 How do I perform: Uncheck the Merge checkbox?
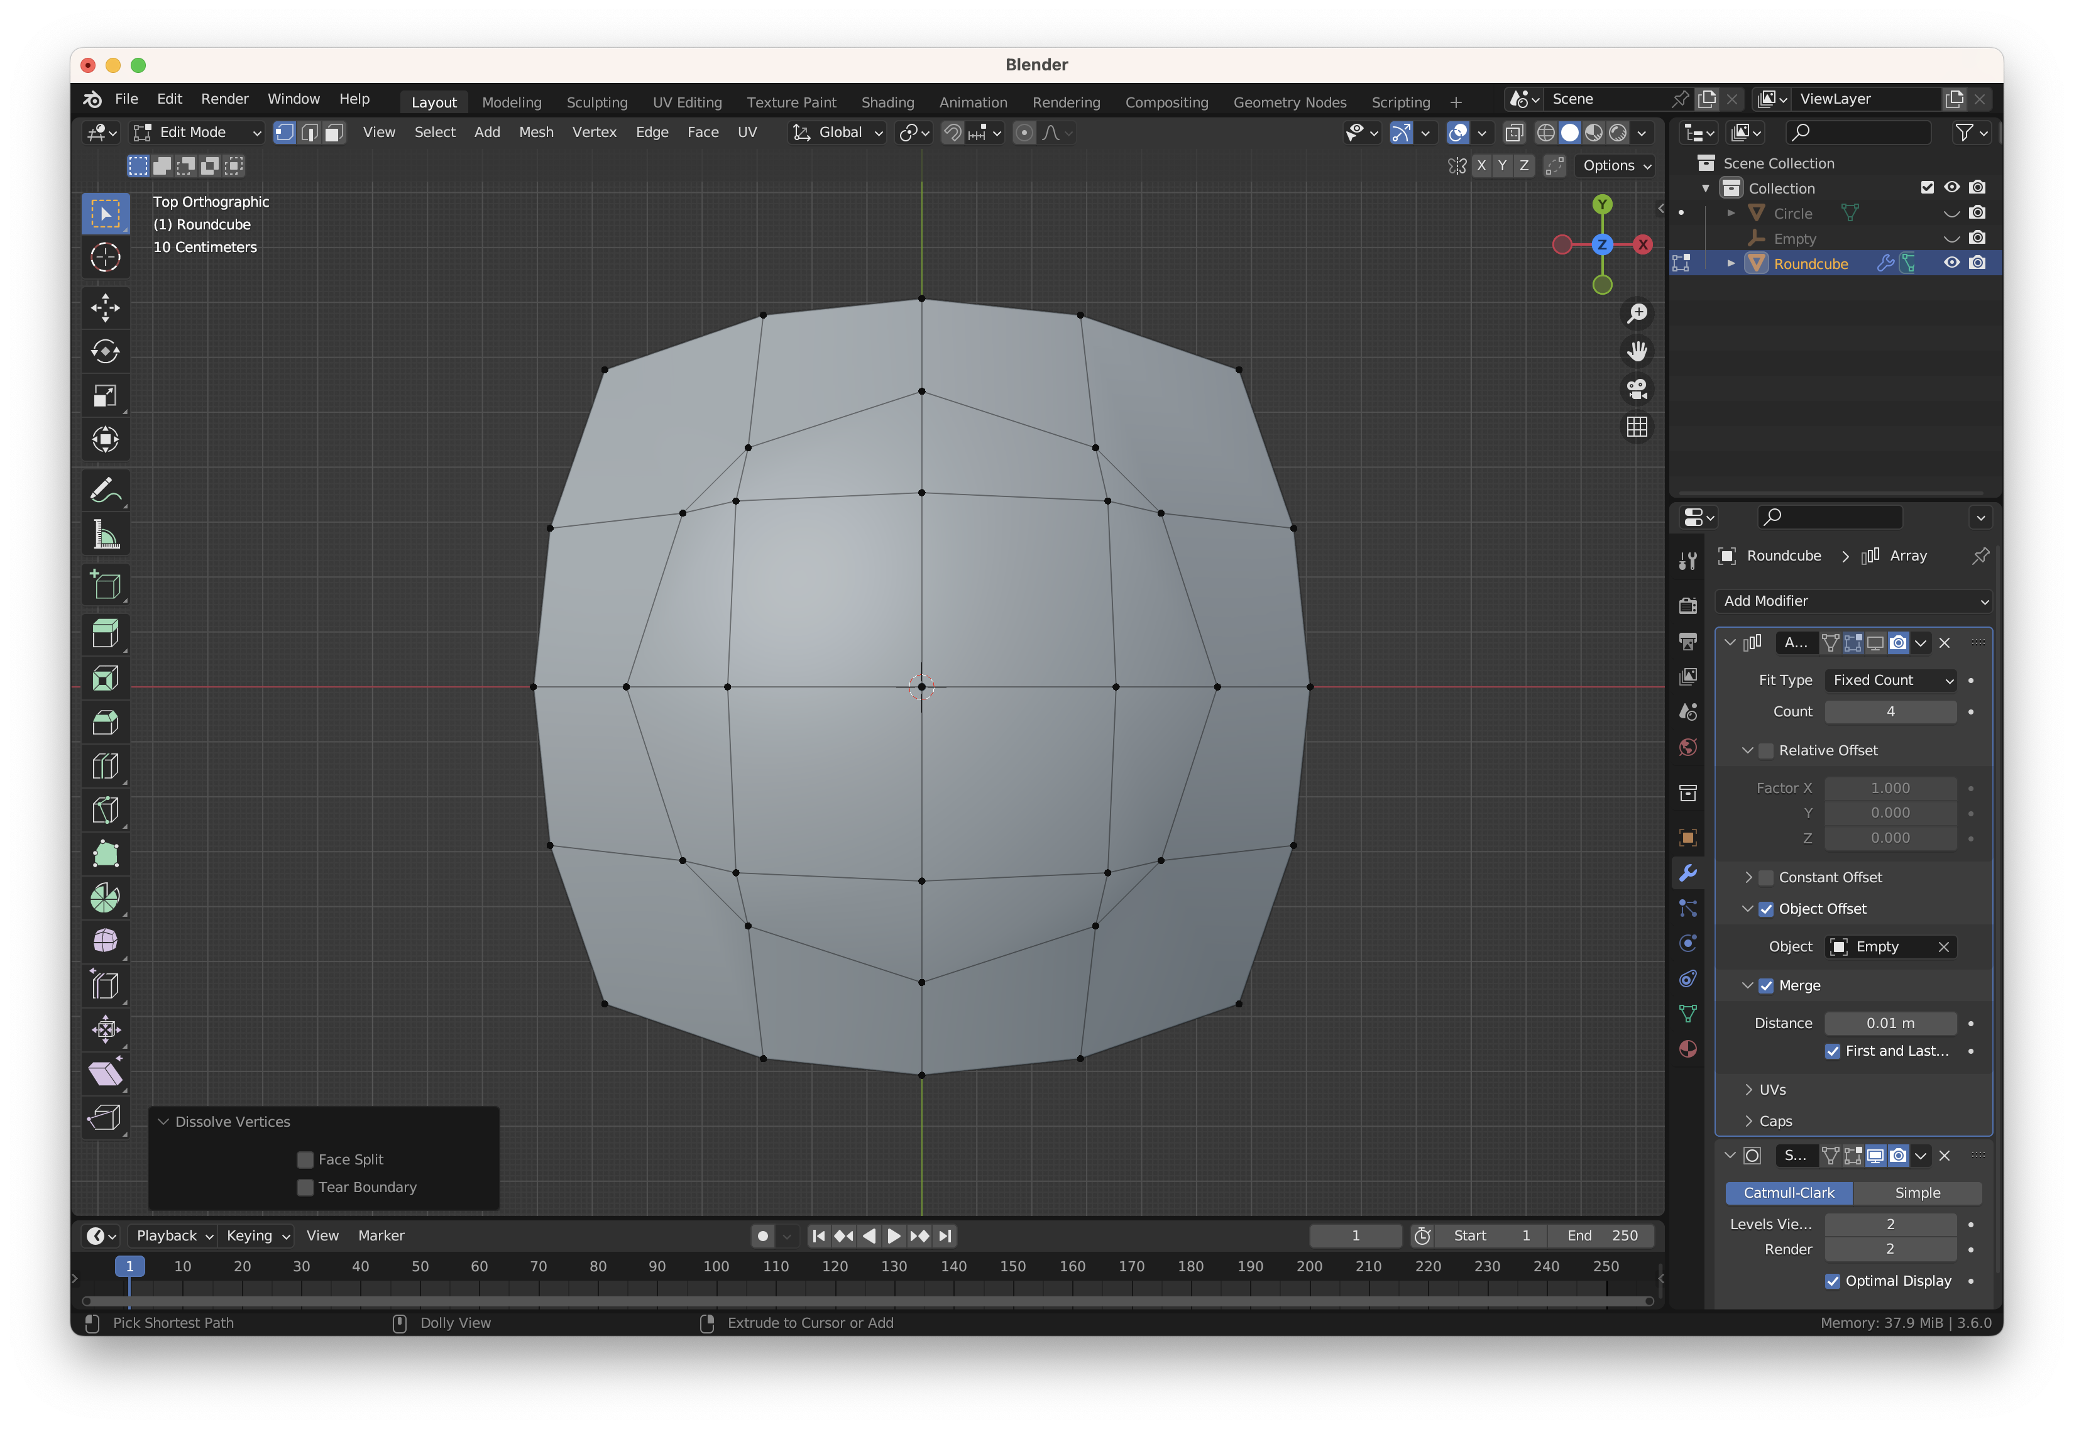[x=1766, y=986]
